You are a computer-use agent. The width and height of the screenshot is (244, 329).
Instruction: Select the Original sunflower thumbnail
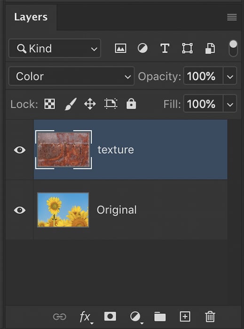pyautogui.click(x=63, y=210)
